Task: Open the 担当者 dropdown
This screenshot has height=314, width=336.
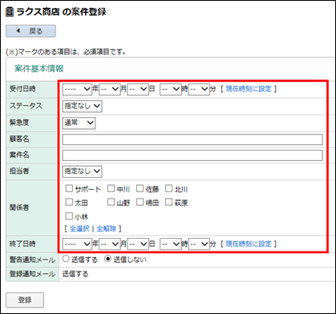Action: pos(82,171)
